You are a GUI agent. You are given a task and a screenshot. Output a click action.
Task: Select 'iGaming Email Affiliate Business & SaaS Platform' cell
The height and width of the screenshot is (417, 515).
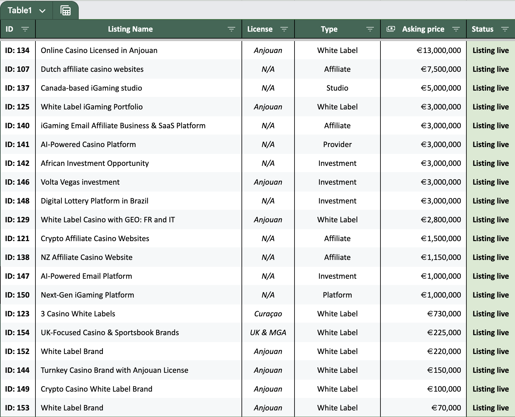point(139,126)
